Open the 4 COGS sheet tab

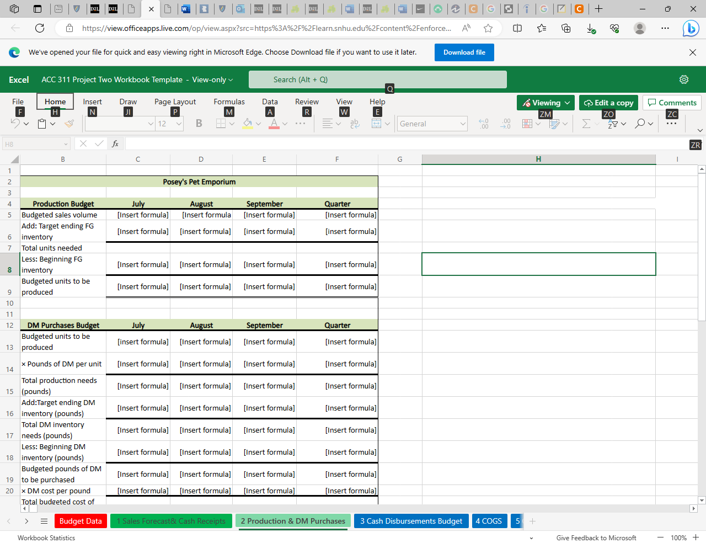pyautogui.click(x=489, y=521)
